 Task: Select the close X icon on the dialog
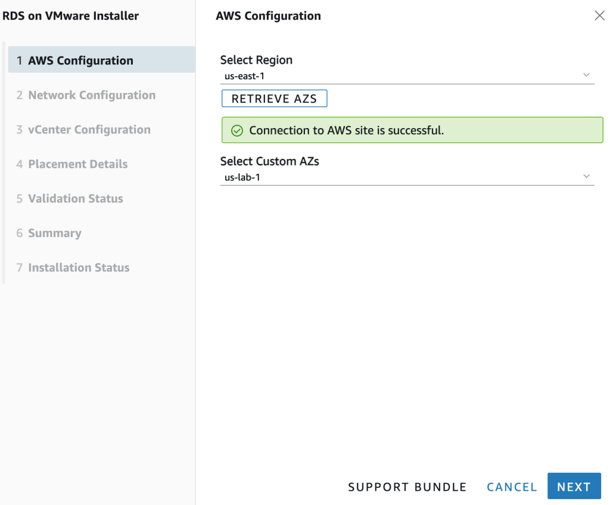point(599,15)
